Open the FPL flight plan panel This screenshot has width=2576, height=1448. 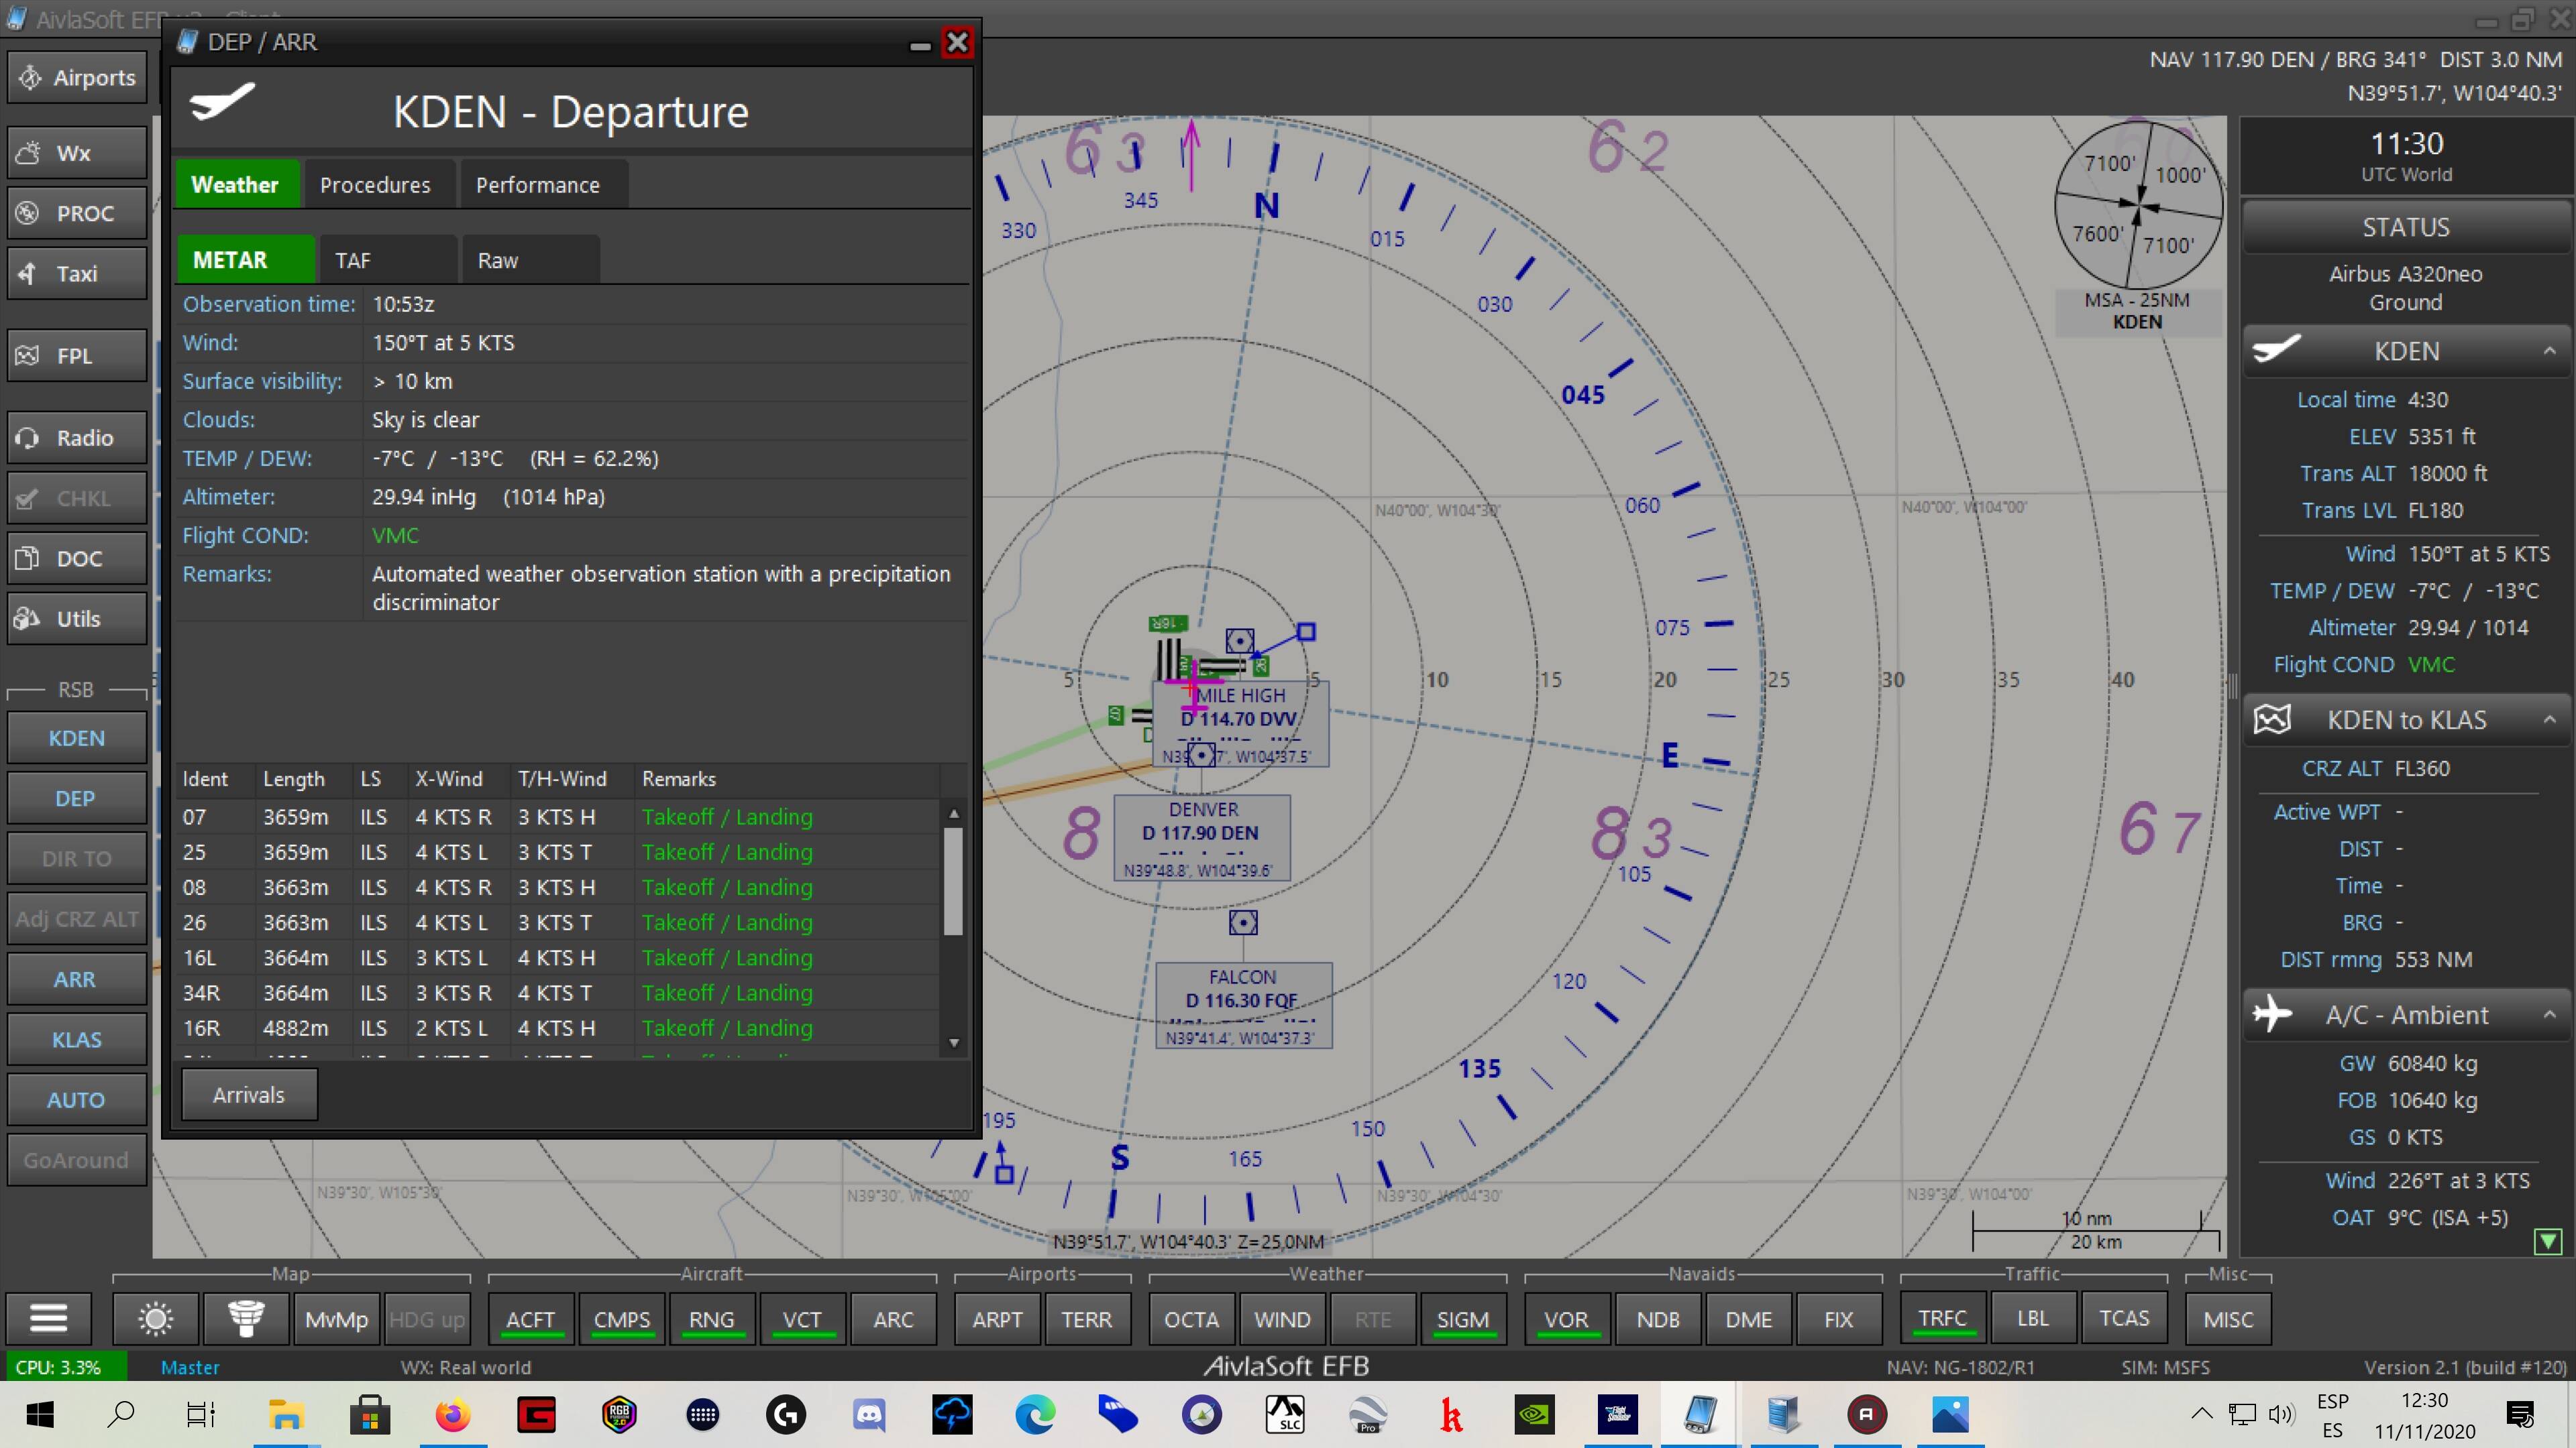pos(77,356)
